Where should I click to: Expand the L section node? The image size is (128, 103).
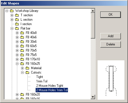[12, 20]
